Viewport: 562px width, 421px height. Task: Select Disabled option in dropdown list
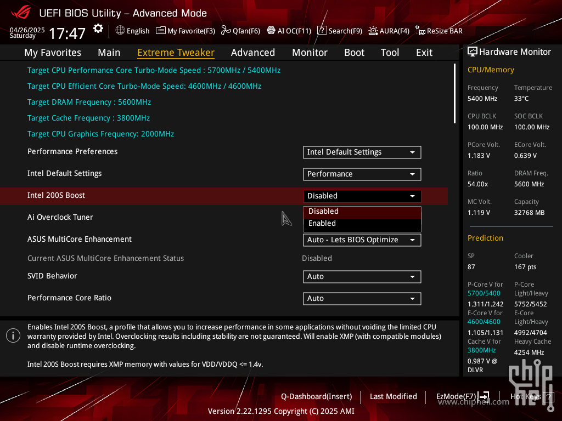coord(362,211)
